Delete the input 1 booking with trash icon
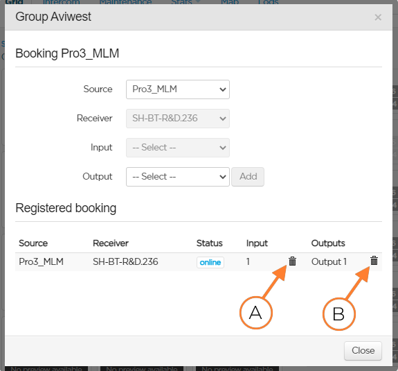Image resolution: width=398 pixels, height=371 pixels. click(x=292, y=261)
